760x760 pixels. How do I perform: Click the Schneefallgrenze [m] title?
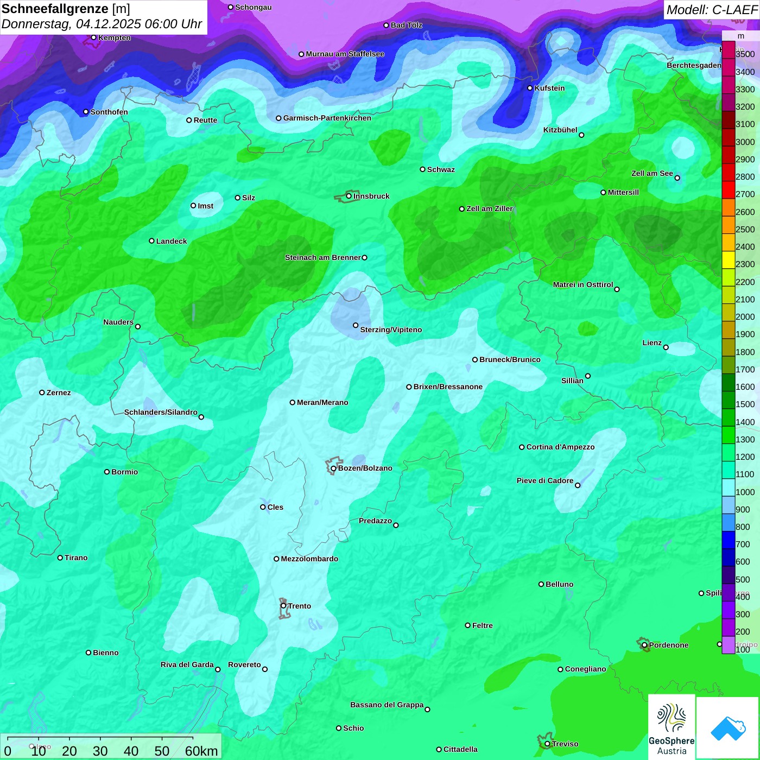pos(66,9)
